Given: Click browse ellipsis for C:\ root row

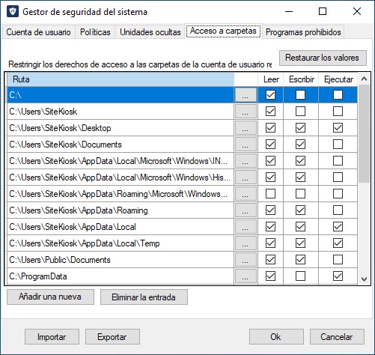Looking at the screenshot, I should (x=246, y=95).
